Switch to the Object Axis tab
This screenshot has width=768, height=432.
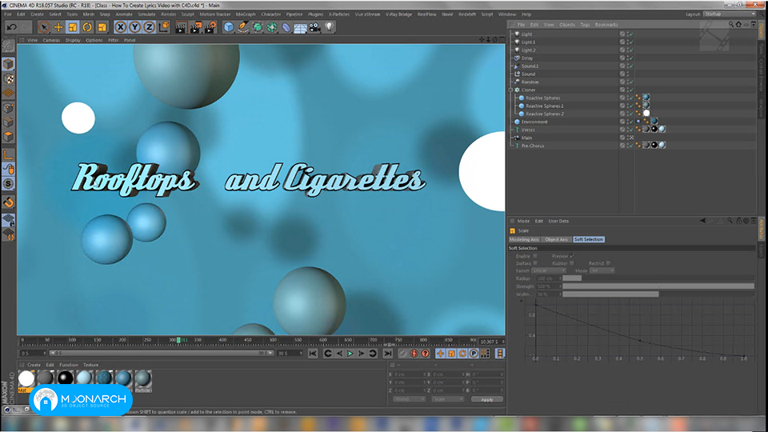point(557,239)
